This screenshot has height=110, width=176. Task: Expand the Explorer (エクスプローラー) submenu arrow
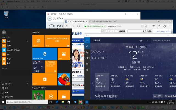28,84
